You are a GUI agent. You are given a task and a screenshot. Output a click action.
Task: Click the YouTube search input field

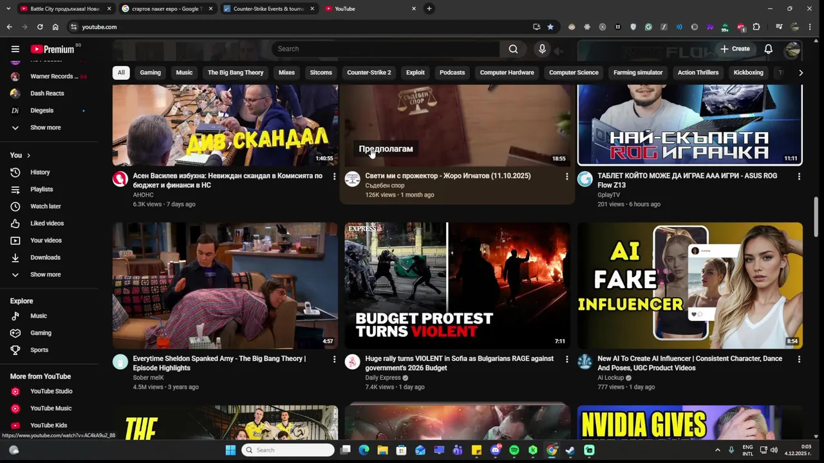386,49
